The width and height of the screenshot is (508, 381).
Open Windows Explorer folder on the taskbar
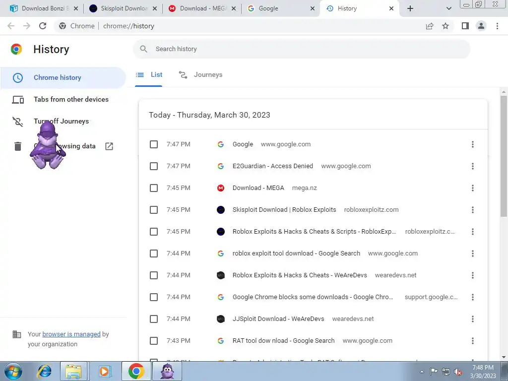click(x=73, y=371)
